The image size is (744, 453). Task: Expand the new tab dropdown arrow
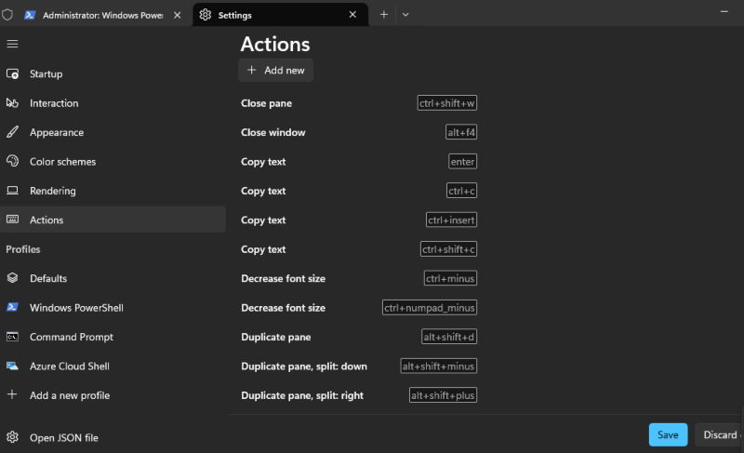[x=405, y=15]
